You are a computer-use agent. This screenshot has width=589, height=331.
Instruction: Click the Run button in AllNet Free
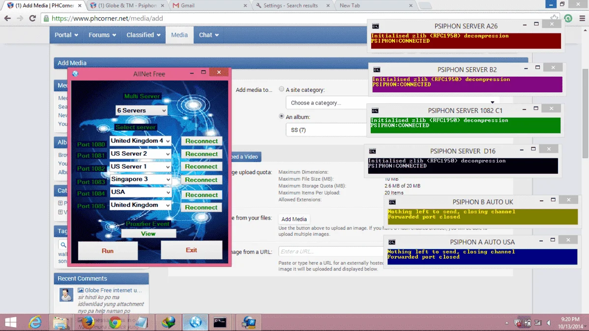click(x=108, y=250)
